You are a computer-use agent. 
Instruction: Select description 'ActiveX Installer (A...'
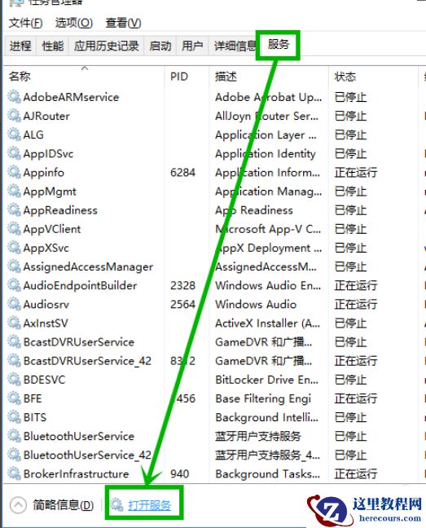[267, 323]
